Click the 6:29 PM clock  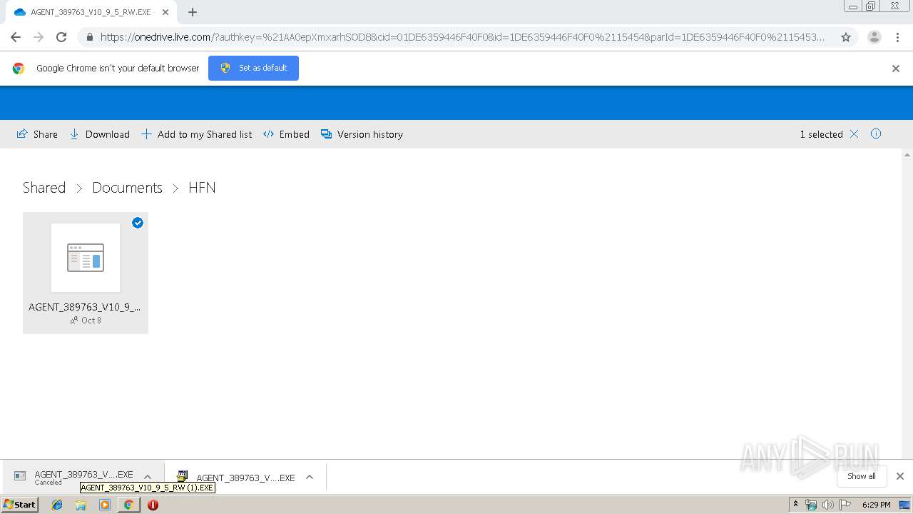pyautogui.click(x=876, y=505)
